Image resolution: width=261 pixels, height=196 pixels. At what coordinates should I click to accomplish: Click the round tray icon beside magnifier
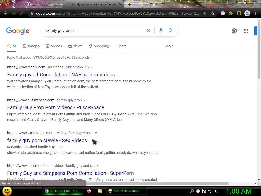198,191
